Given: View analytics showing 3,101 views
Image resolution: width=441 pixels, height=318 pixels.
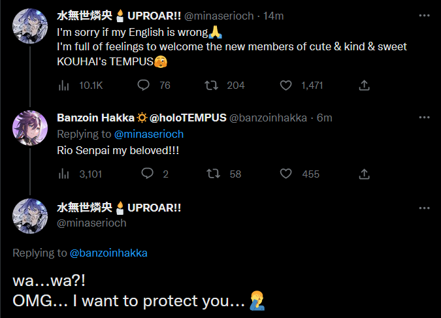Looking at the screenshot, I should 64,174.
